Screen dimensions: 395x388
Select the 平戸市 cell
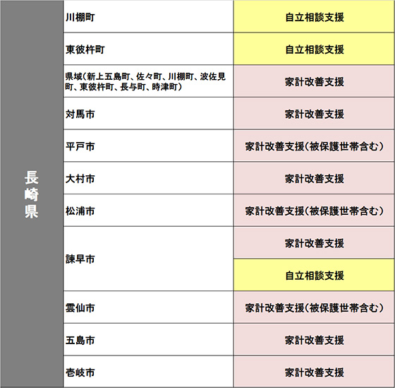pos(149,146)
